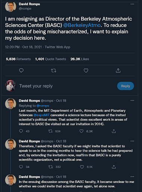This screenshot has height=192, width=142.
Task: Click the blue Reply button
Action: (126, 86)
